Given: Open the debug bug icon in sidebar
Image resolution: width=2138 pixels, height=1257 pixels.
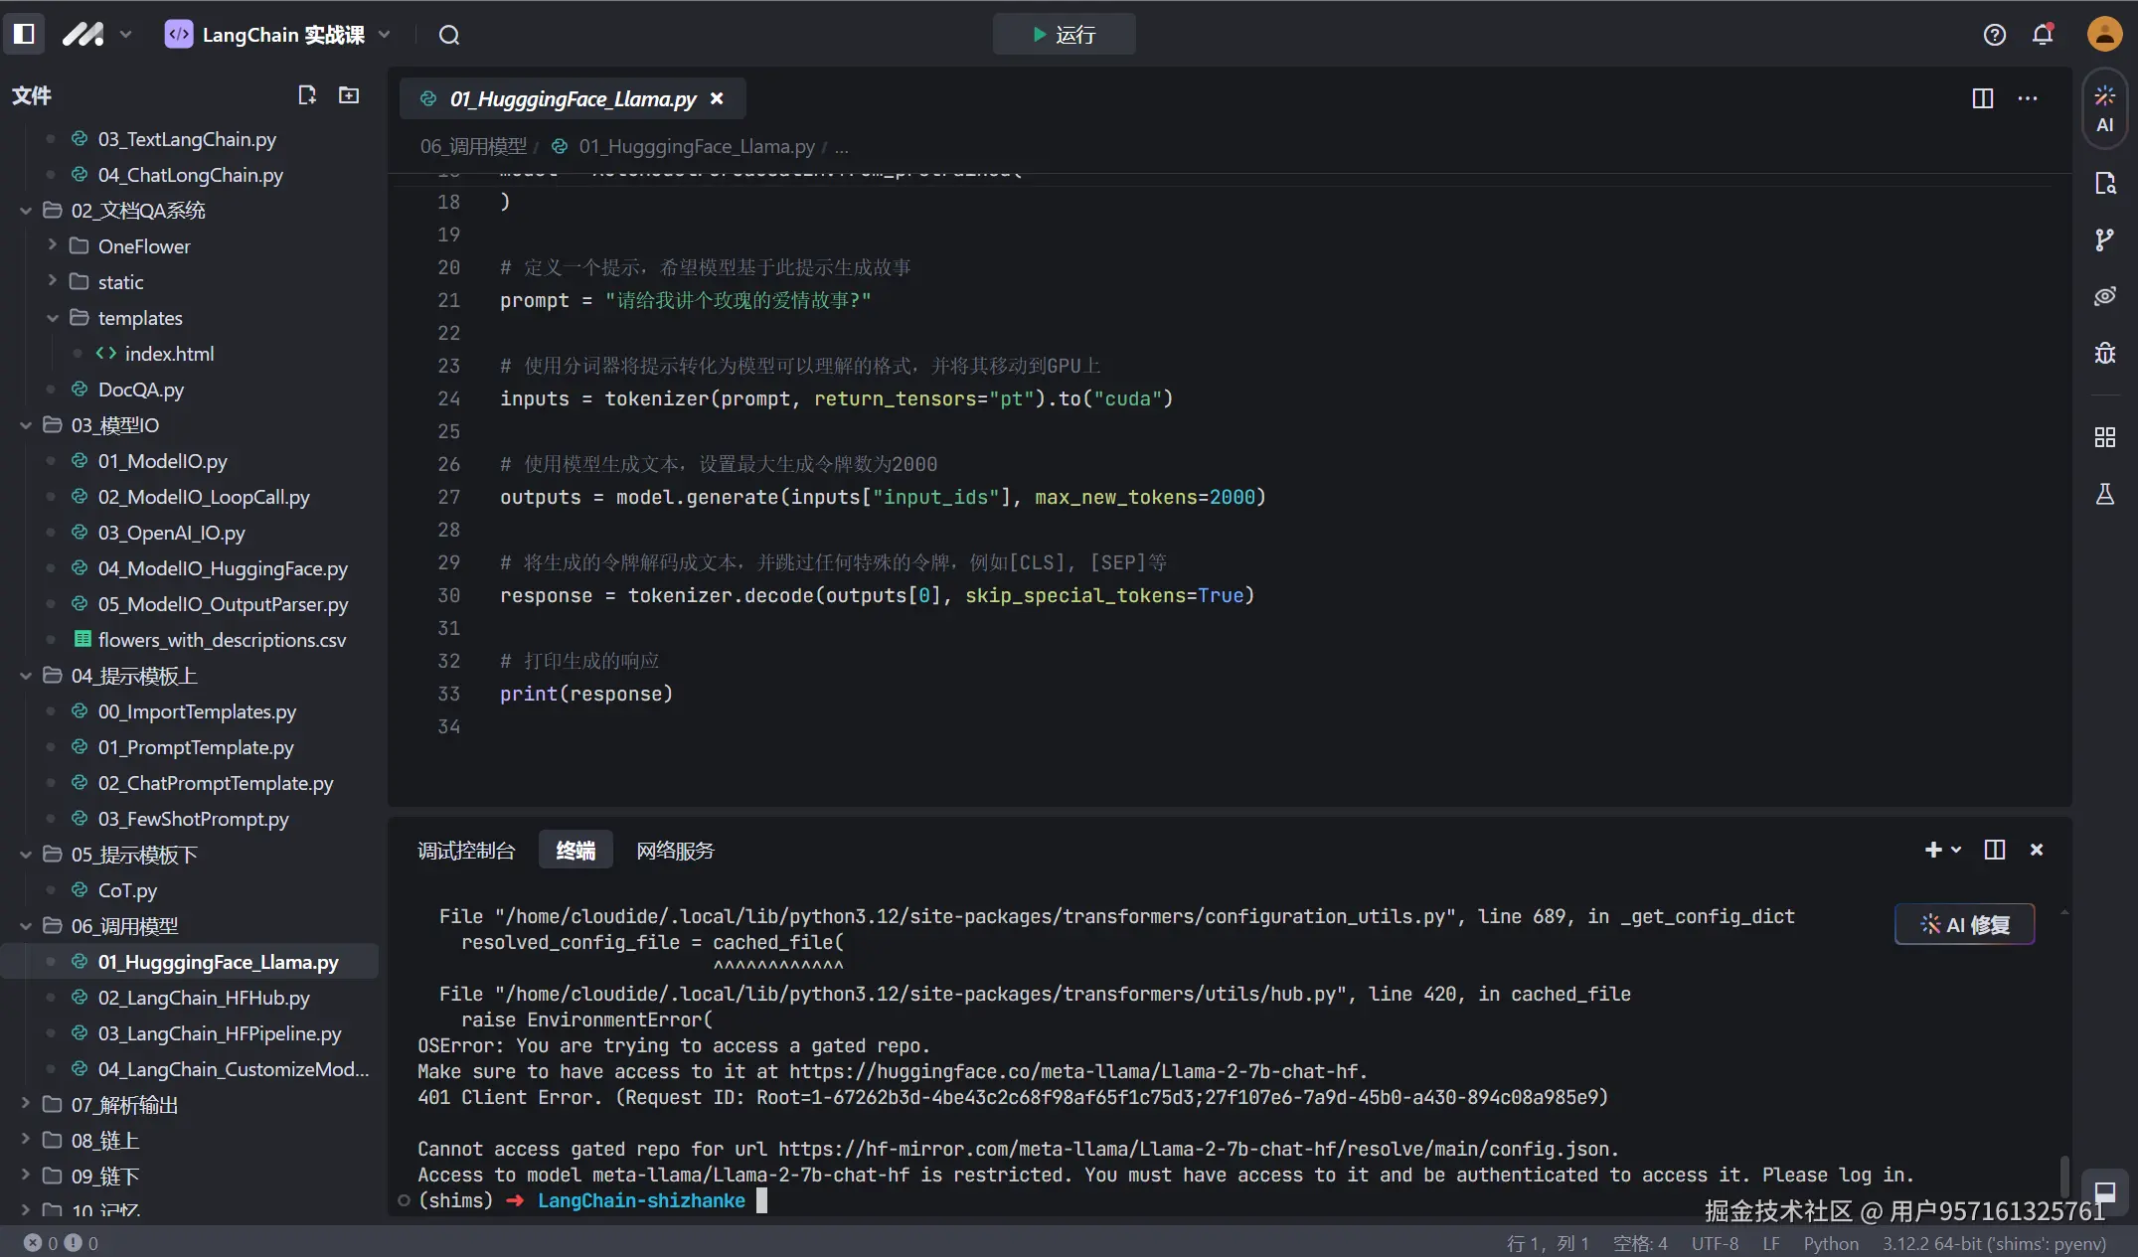Looking at the screenshot, I should (x=2104, y=353).
